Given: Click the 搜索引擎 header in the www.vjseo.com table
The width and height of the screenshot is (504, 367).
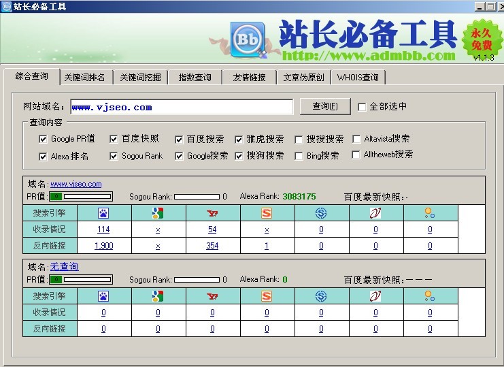Looking at the screenshot, I should [50, 213].
